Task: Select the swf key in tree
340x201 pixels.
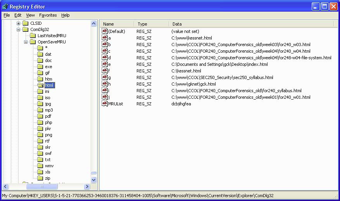Action: [x=48, y=153]
